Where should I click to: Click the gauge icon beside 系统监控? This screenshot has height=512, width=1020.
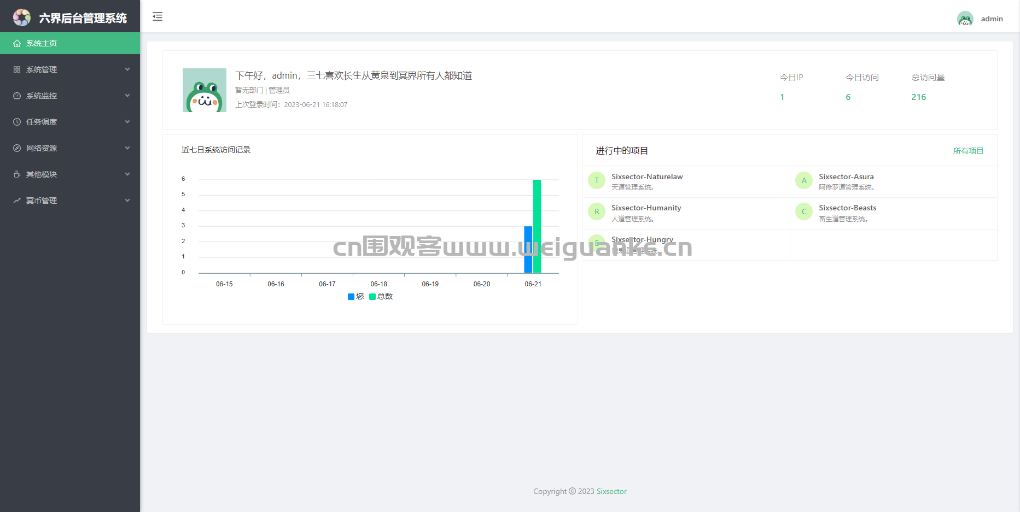(17, 96)
